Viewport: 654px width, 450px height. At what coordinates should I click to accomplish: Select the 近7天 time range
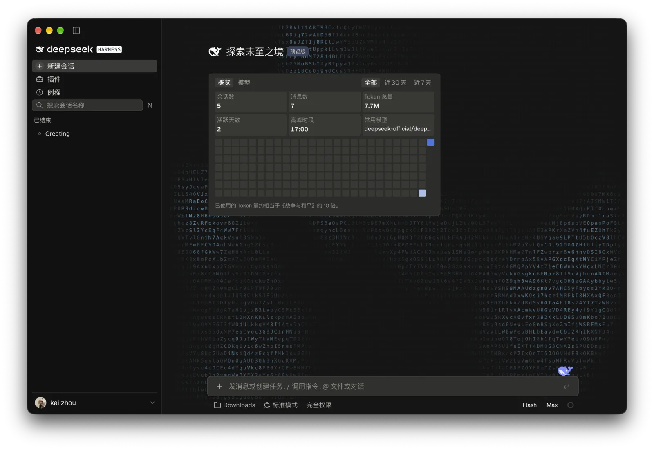point(422,83)
